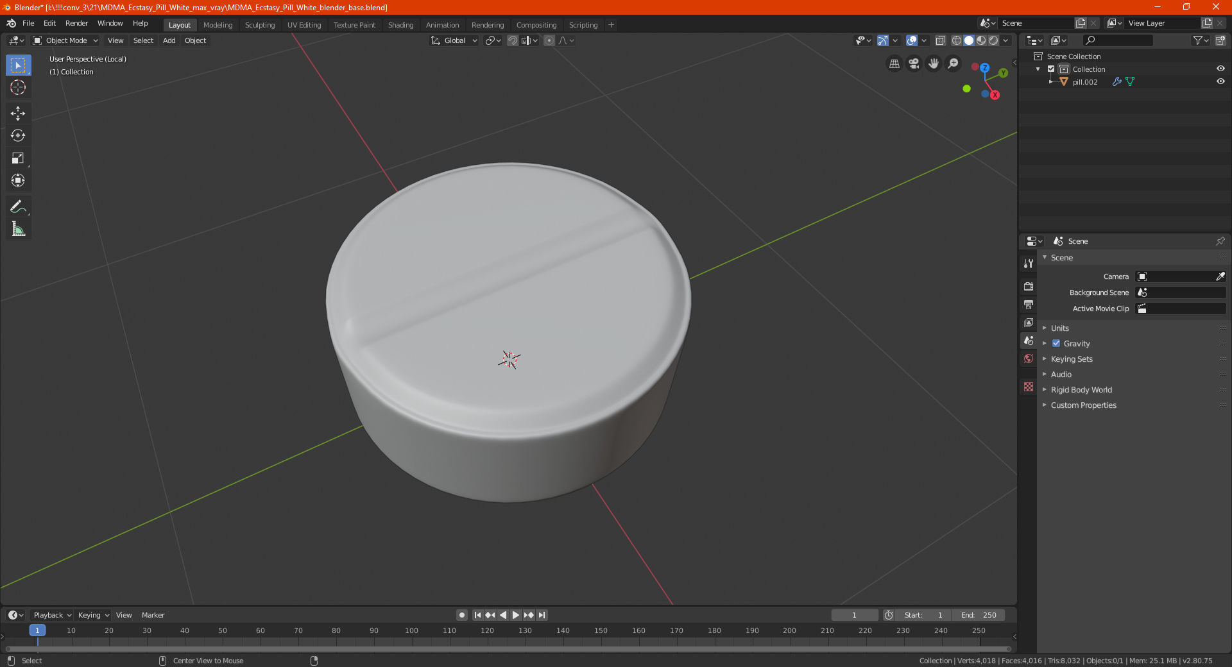Select the Select Box tool
Viewport: 1232px width, 667px height.
pos(18,65)
